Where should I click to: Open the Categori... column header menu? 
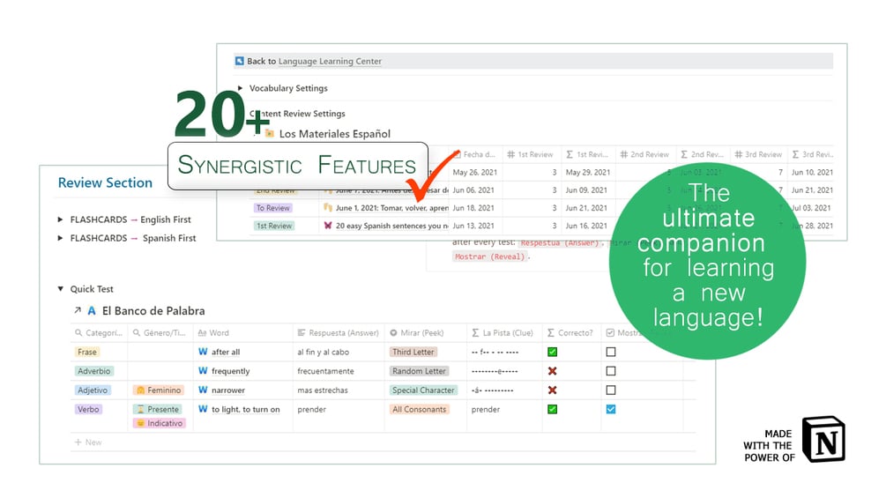click(99, 333)
